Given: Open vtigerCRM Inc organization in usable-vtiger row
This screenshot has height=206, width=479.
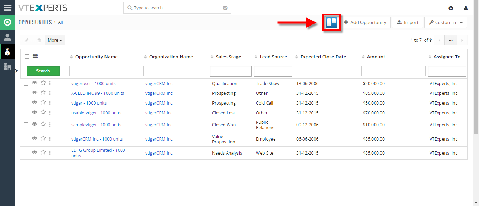Looking at the screenshot, I should 159,113.
